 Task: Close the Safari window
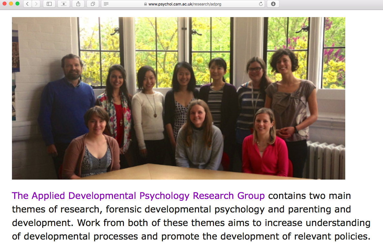point(4,4)
